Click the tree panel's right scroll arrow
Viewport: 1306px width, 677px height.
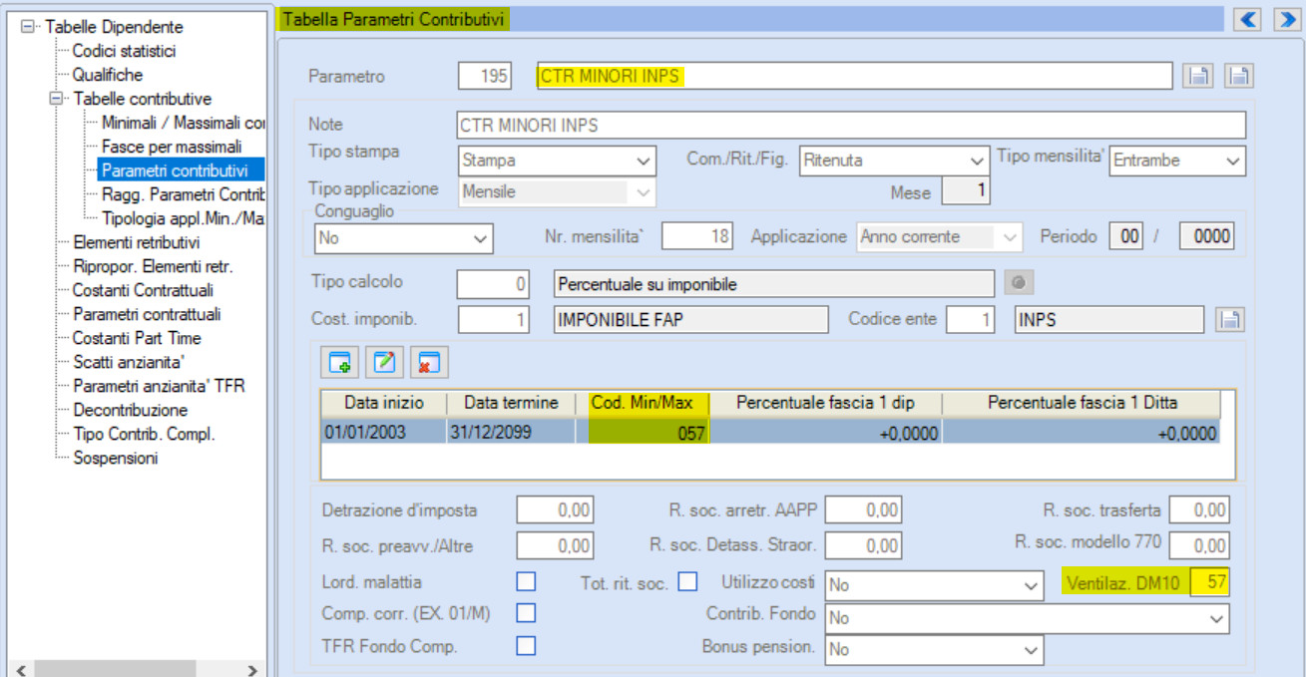click(252, 670)
